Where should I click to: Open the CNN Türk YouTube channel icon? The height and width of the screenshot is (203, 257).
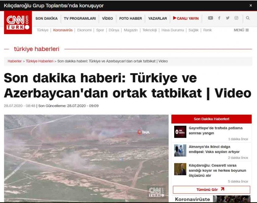[x=210, y=18]
